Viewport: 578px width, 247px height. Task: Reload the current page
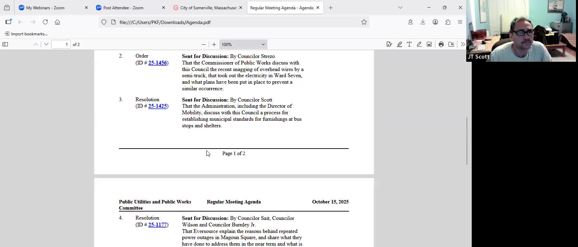[45, 22]
